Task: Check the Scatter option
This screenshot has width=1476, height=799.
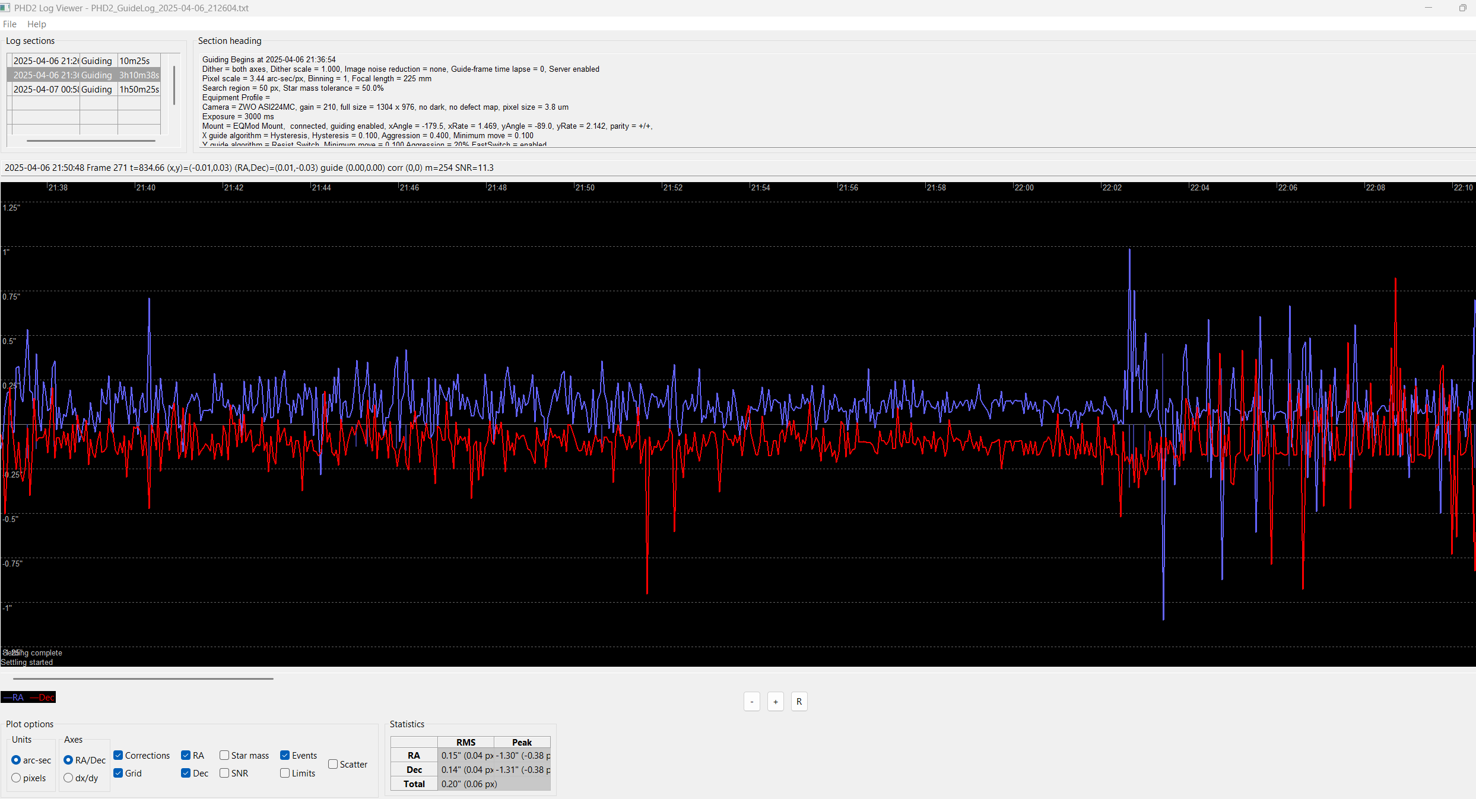Action: pos(333,764)
